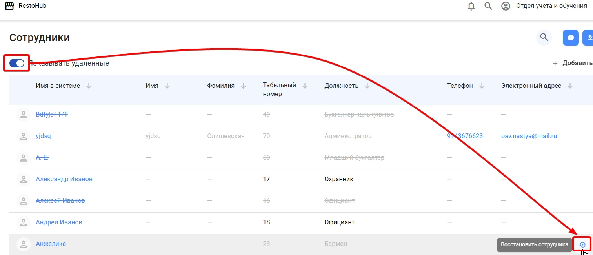Sort by Телефон column arrow
The width and height of the screenshot is (593, 255).
[482, 86]
